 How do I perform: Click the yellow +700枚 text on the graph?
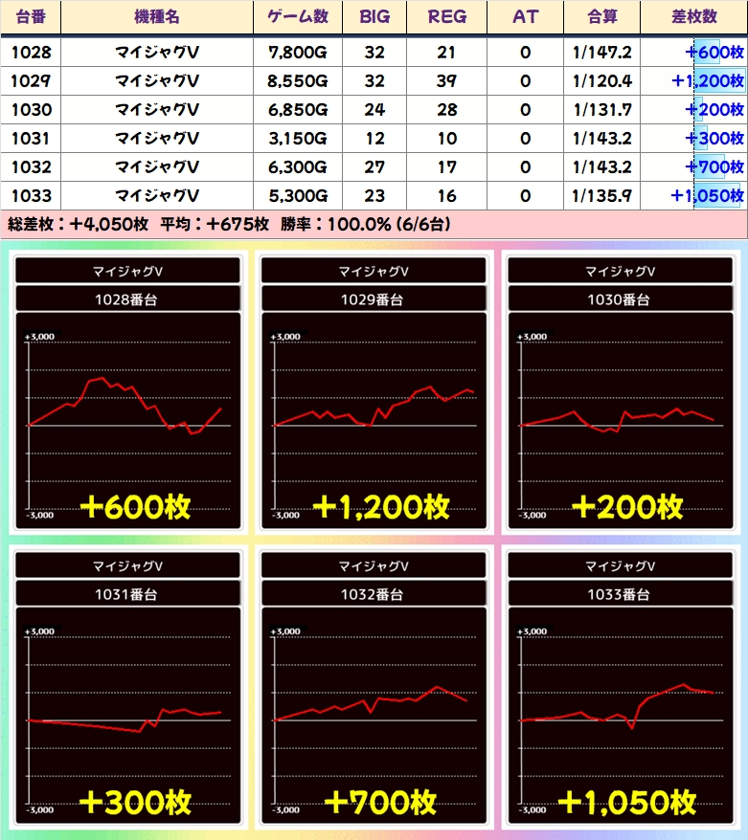[x=380, y=801]
